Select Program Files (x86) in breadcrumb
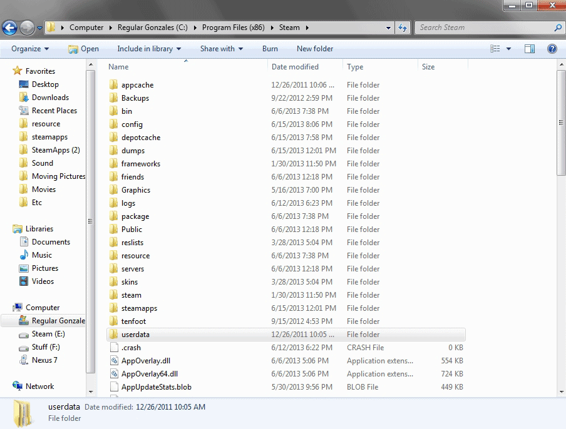 coord(233,28)
